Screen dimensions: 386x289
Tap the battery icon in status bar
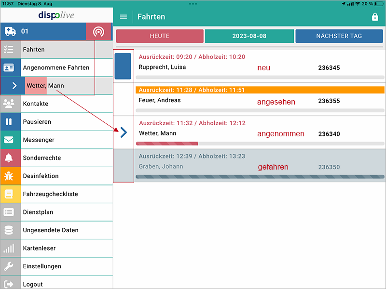tap(379, 4)
